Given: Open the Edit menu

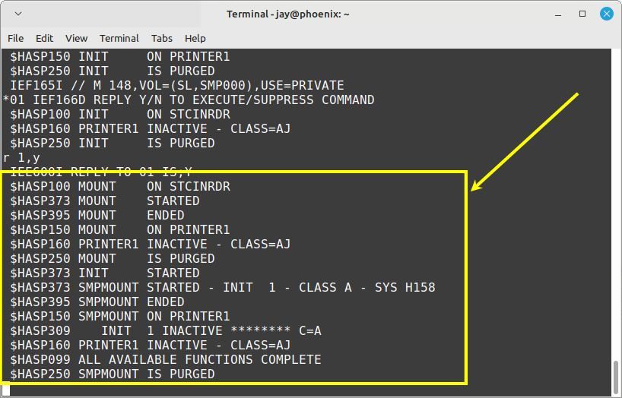Looking at the screenshot, I should click(44, 39).
